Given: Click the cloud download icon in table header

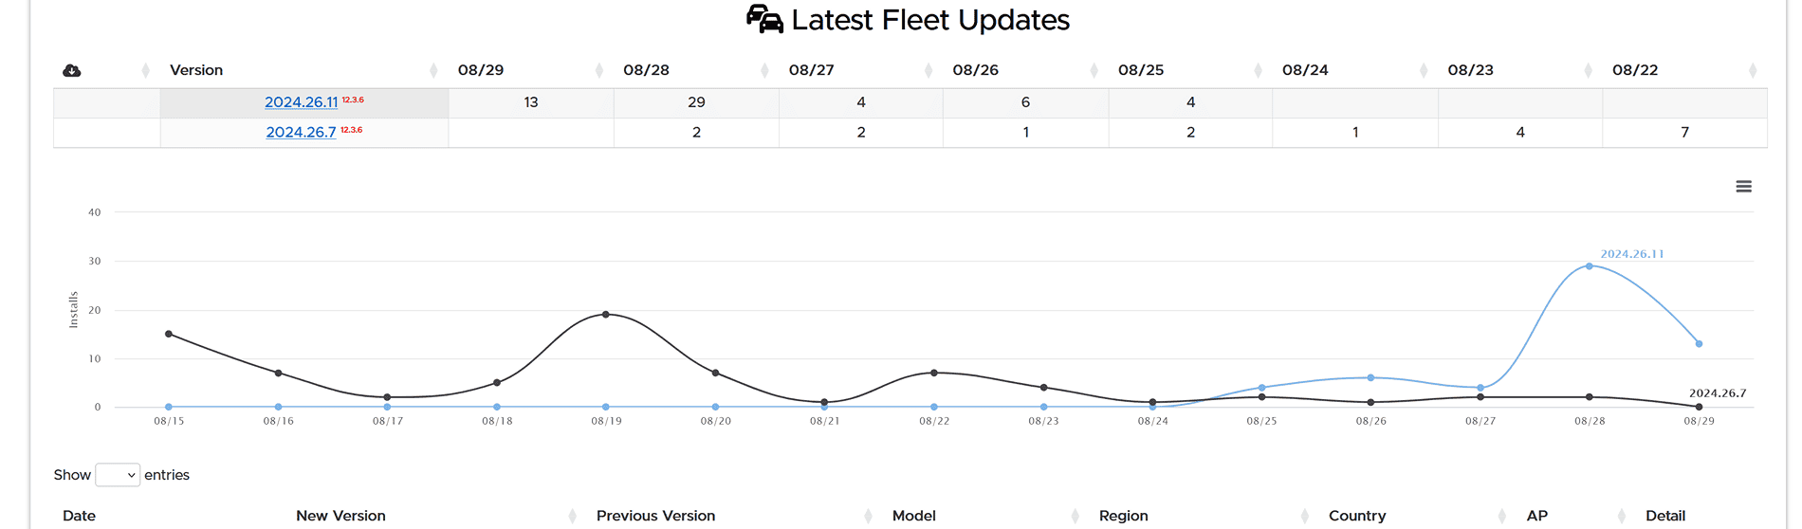Looking at the screenshot, I should pyautogui.click(x=71, y=70).
